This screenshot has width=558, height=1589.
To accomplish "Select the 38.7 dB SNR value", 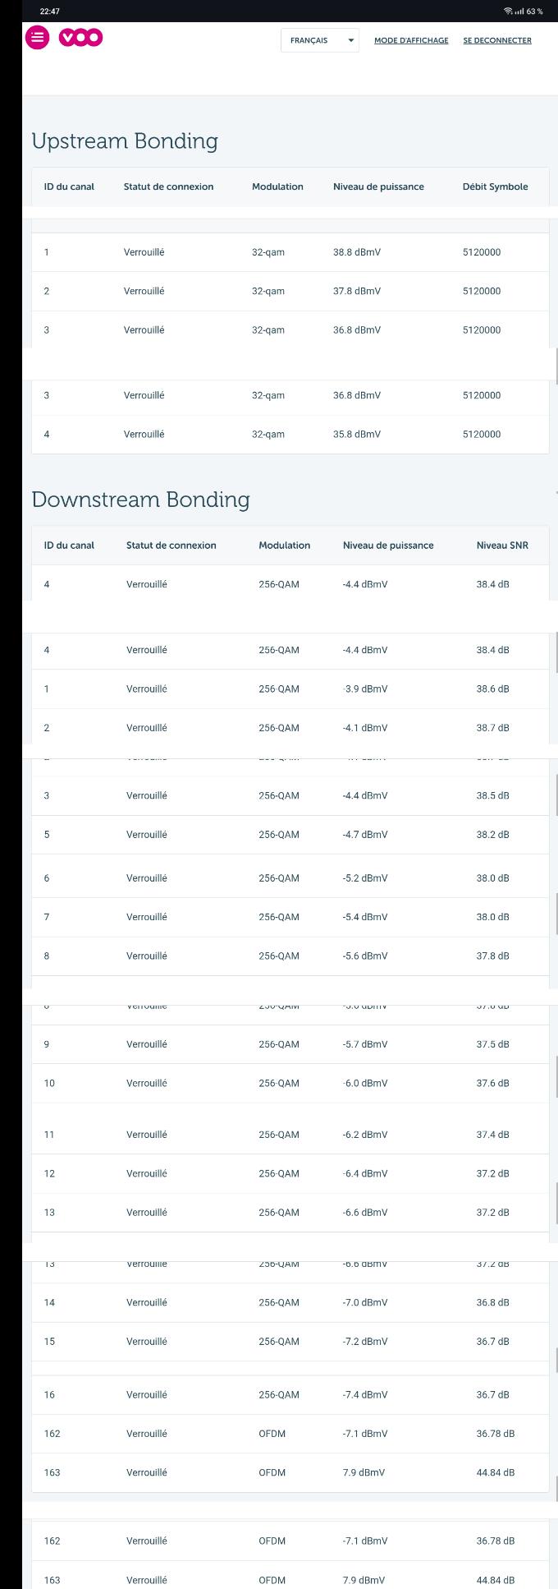I will (492, 727).
